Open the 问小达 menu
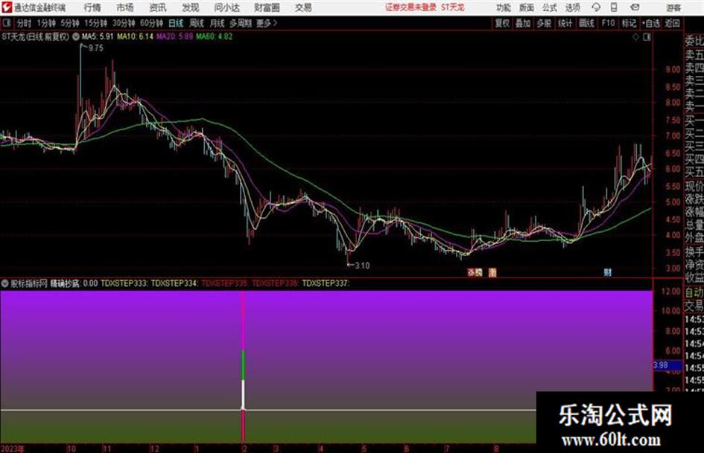This screenshot has width=704, height=453. click(x=226, y=7)
